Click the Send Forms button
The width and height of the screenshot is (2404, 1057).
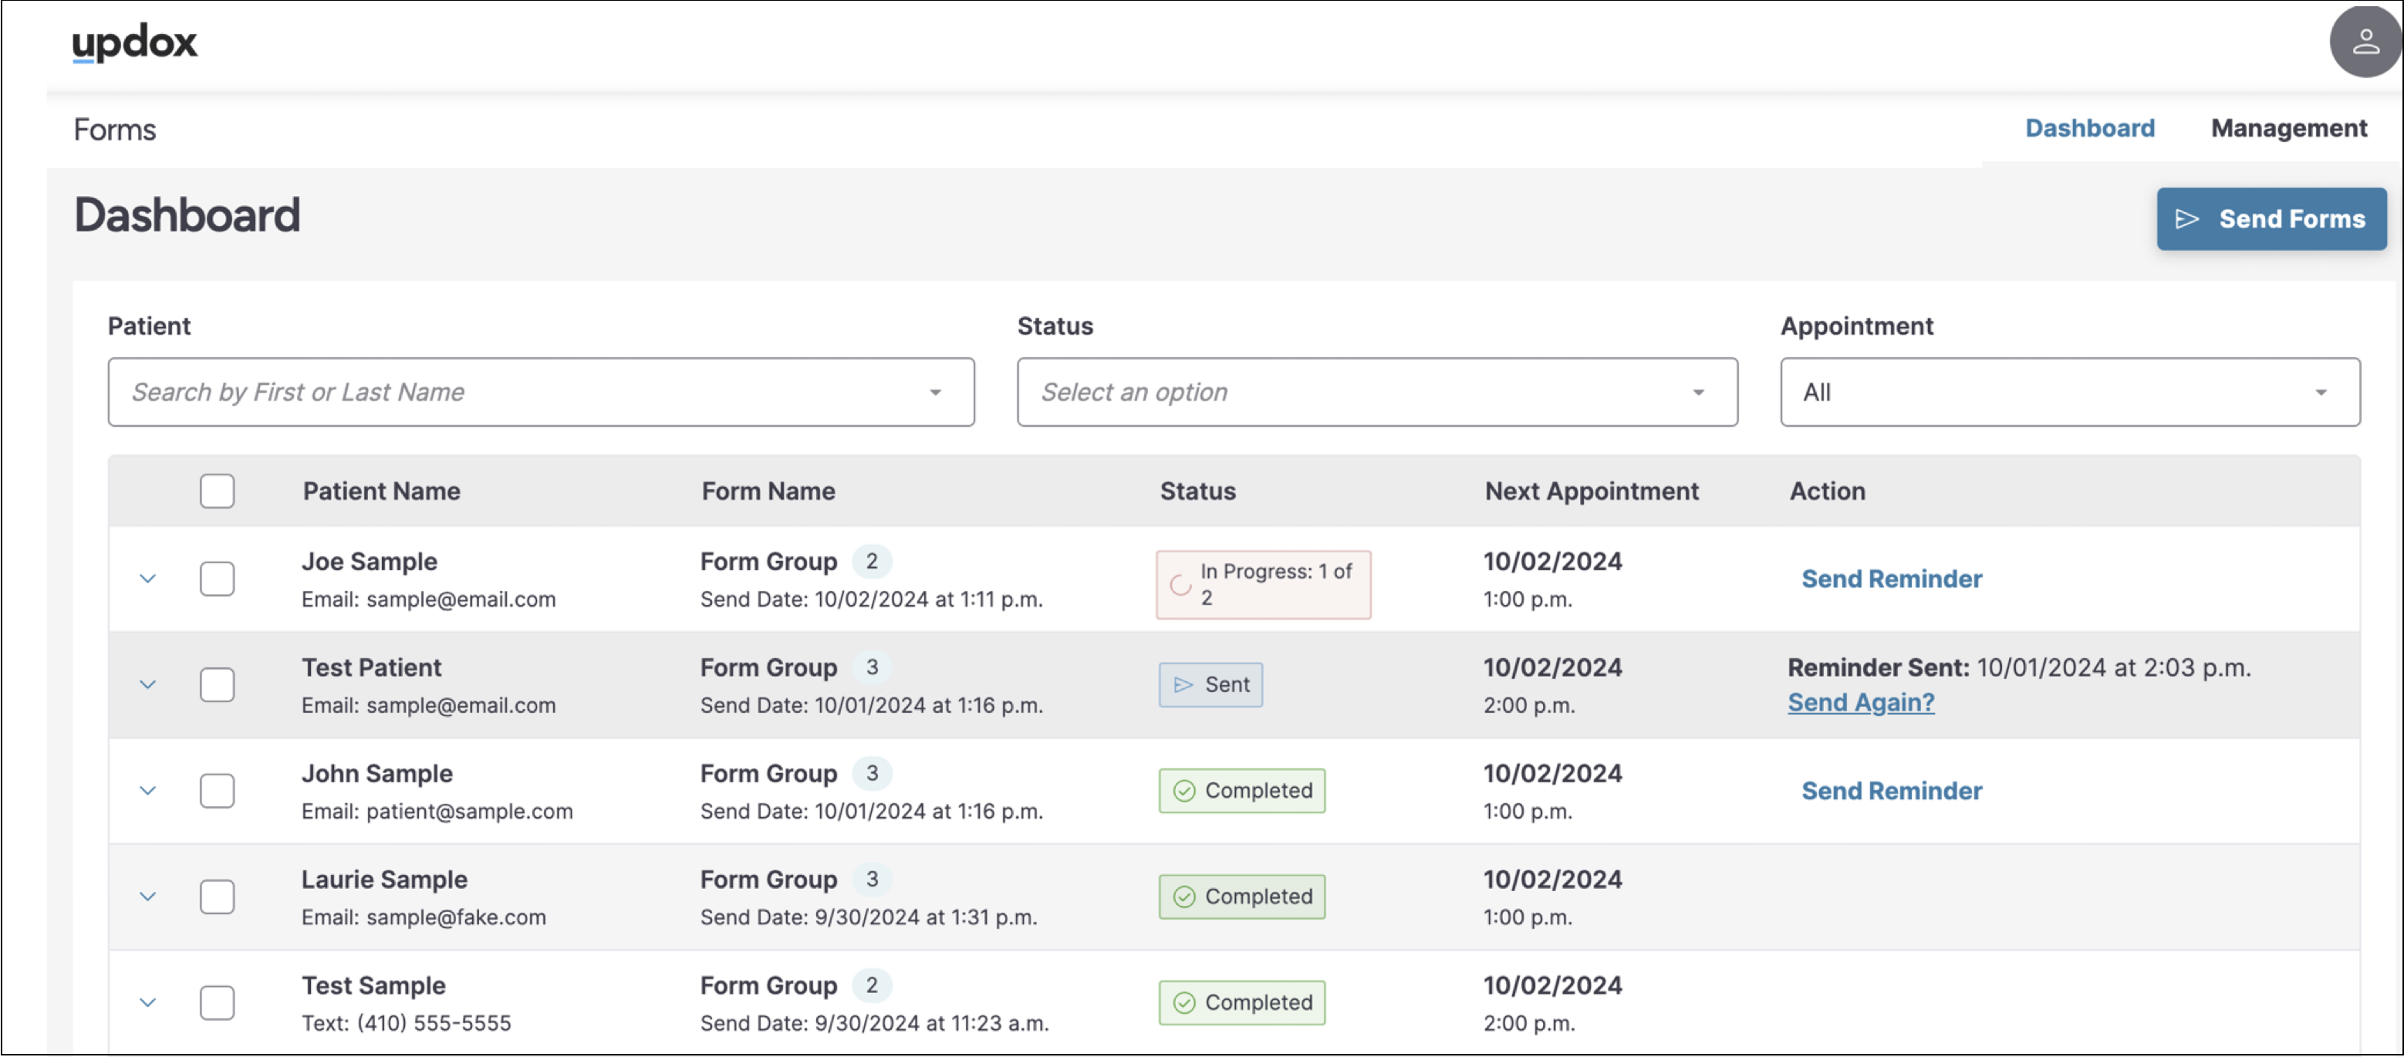click(x=2270, y=219)
